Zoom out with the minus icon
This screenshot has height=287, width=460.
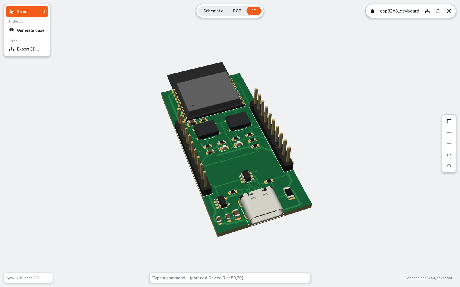click(x=449, y=143)
